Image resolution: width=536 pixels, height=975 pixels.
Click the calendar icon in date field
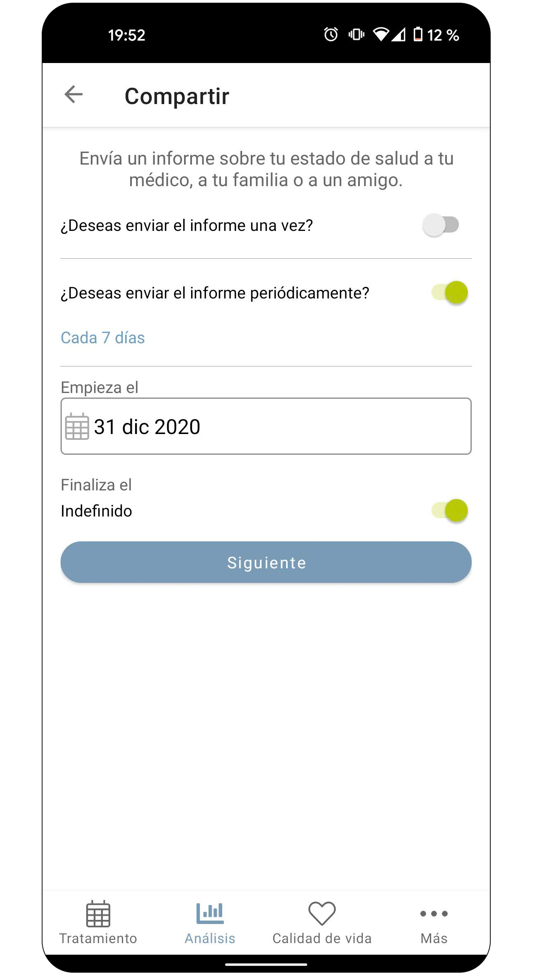coord(77,426)
